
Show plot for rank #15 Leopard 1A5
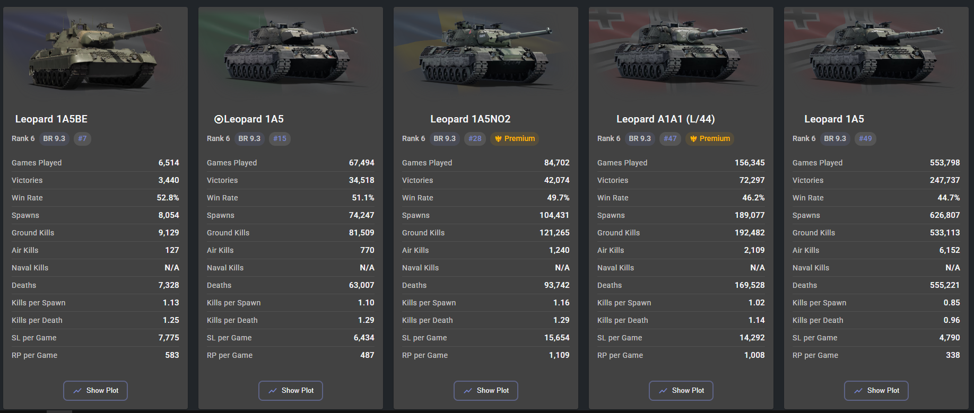291,391
